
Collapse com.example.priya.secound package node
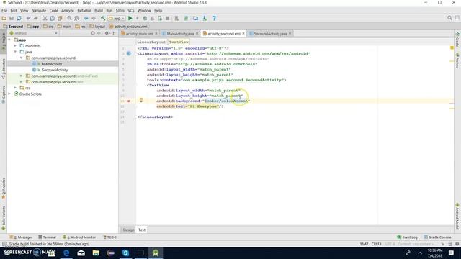coord(22,58)
